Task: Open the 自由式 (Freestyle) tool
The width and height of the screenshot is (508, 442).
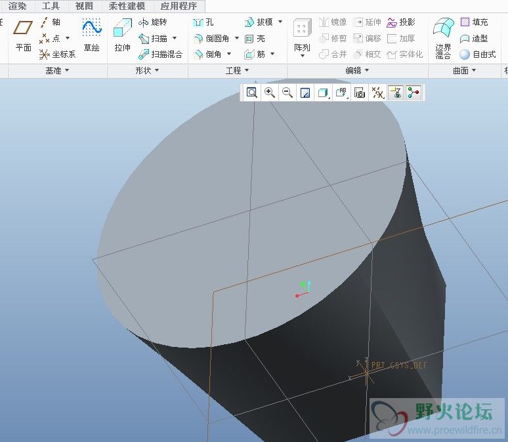Action: click(x=478, y=54)
